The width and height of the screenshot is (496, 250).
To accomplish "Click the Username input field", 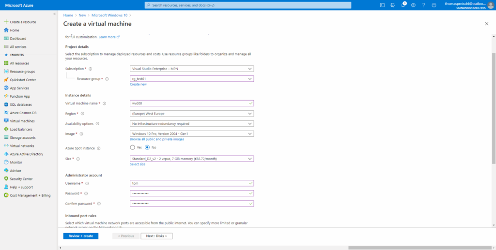I will point(192,183).
